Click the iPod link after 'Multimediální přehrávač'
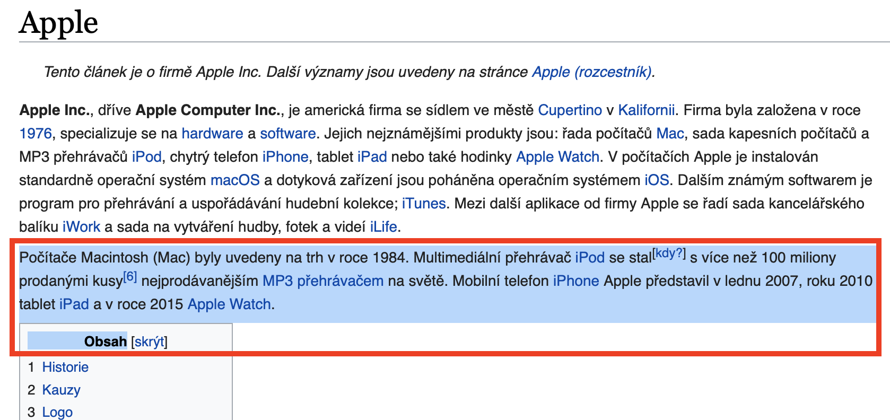 pos(590,258)
